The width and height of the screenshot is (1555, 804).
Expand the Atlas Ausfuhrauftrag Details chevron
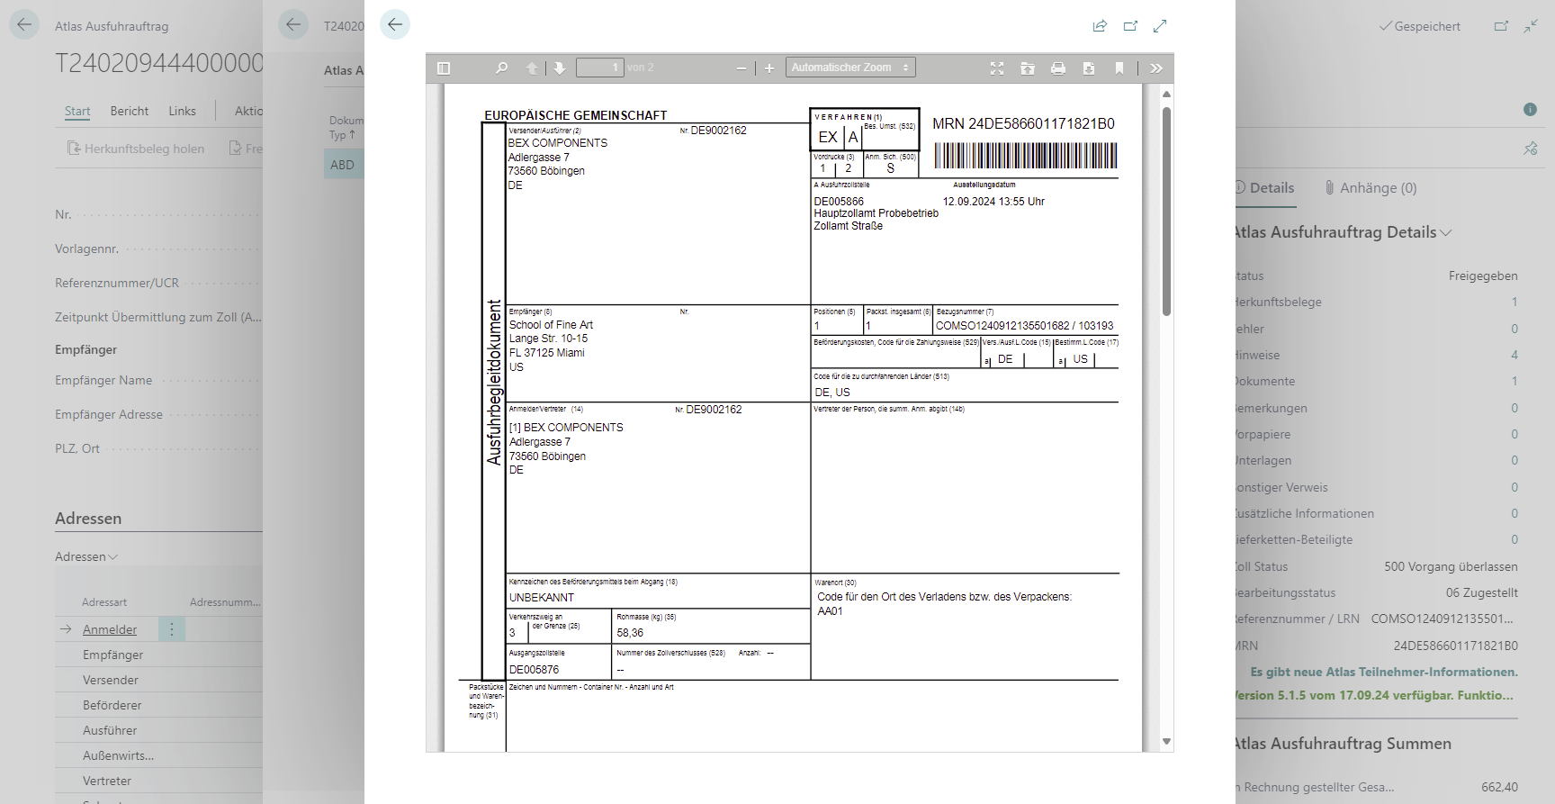click(1446, 232)
